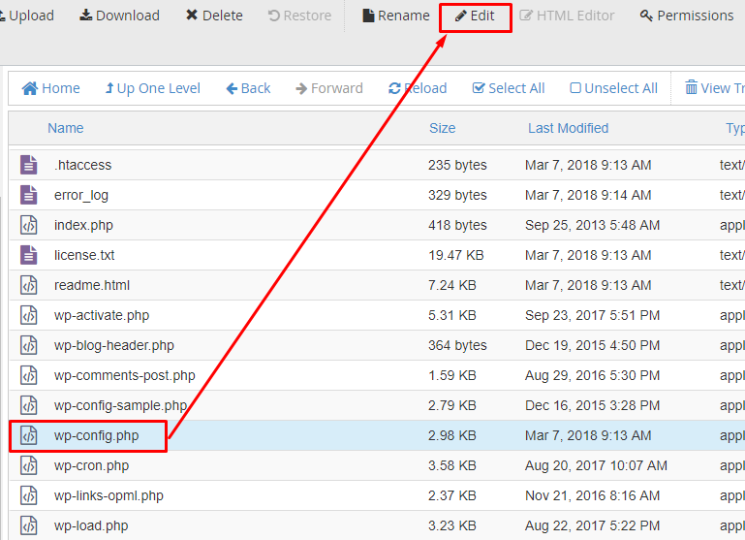Click the Aug 20, 2017 10:07 AM date
The width and height of the screenshot is (745, 540).
596,465
